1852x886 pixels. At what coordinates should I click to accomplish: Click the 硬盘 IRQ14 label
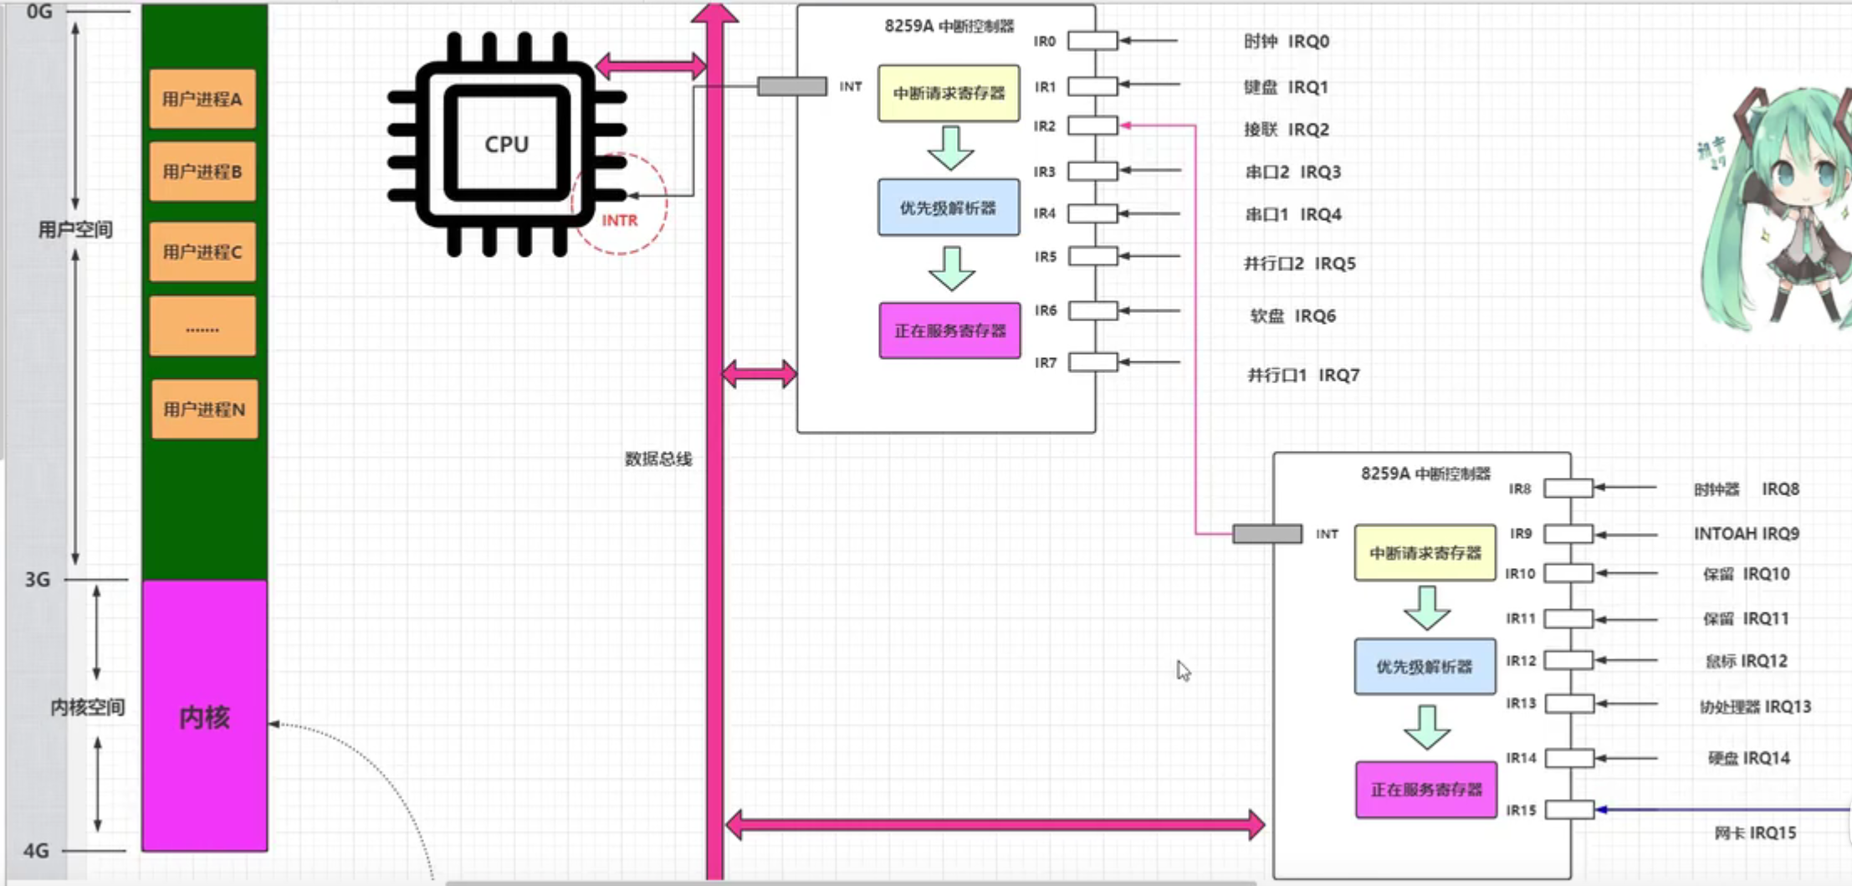[1749, 758]
